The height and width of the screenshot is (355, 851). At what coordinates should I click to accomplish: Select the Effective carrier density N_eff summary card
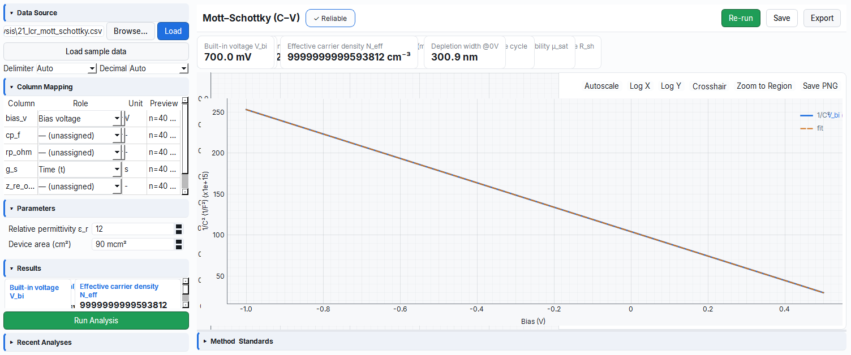(x=349, y=52)
